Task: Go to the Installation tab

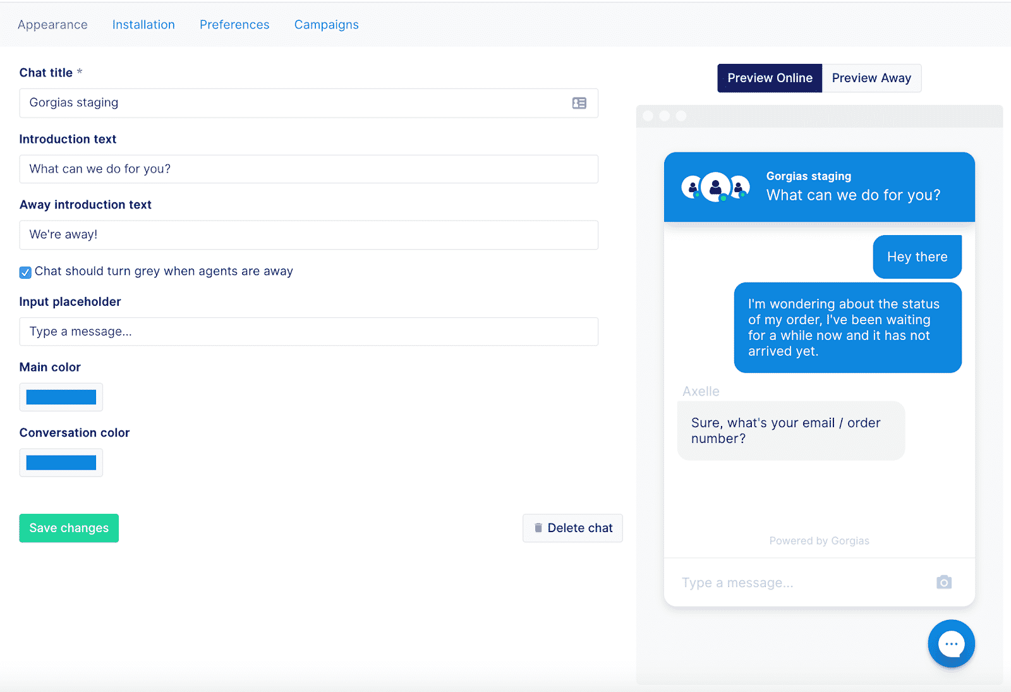Action: pos(143,25)
